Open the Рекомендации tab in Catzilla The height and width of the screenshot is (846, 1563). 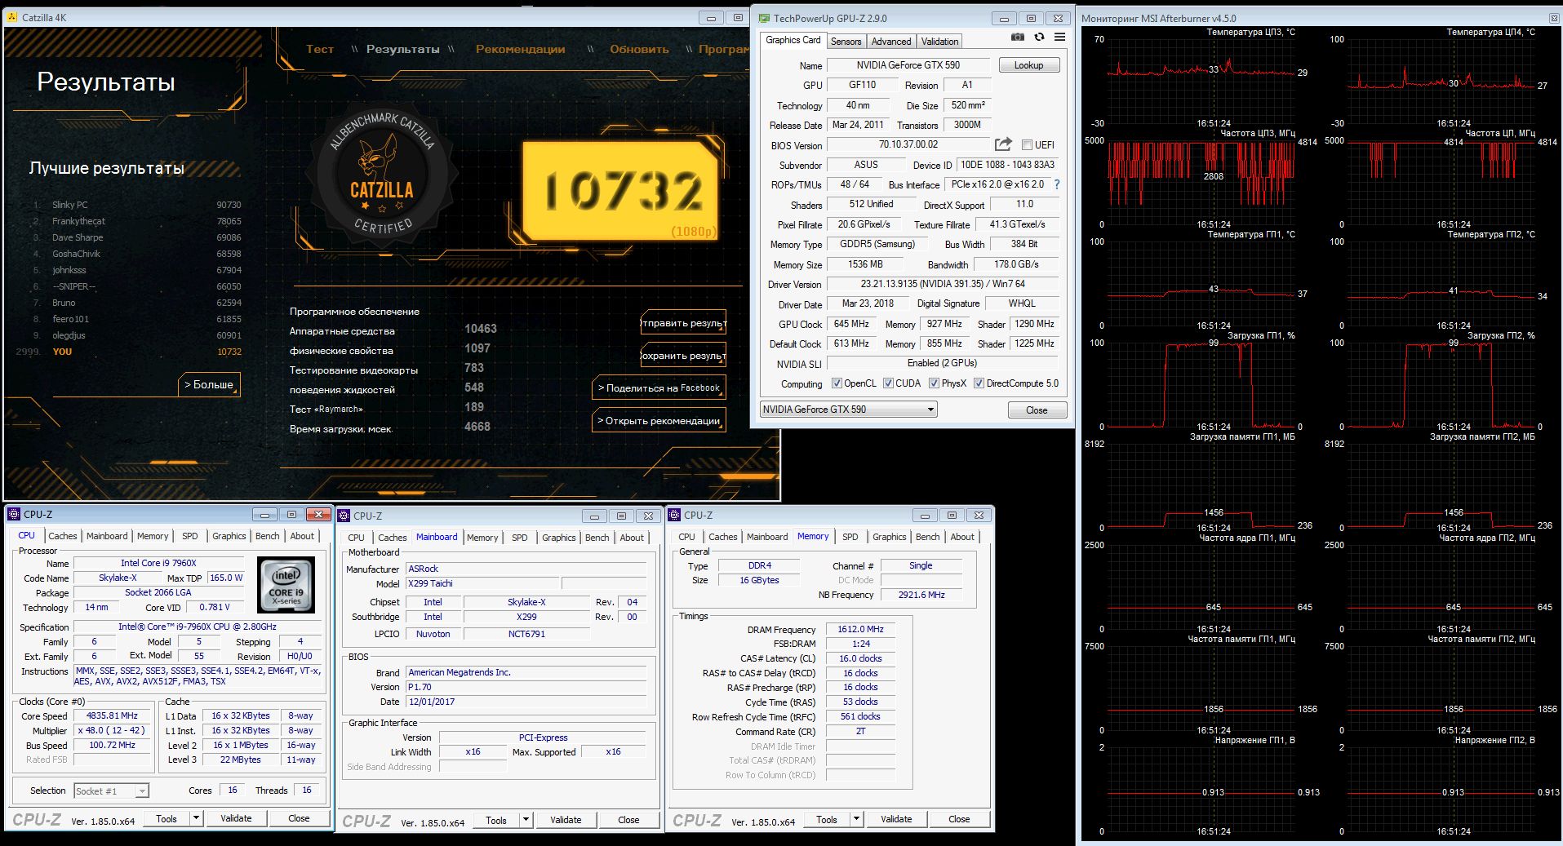(520, 49)
